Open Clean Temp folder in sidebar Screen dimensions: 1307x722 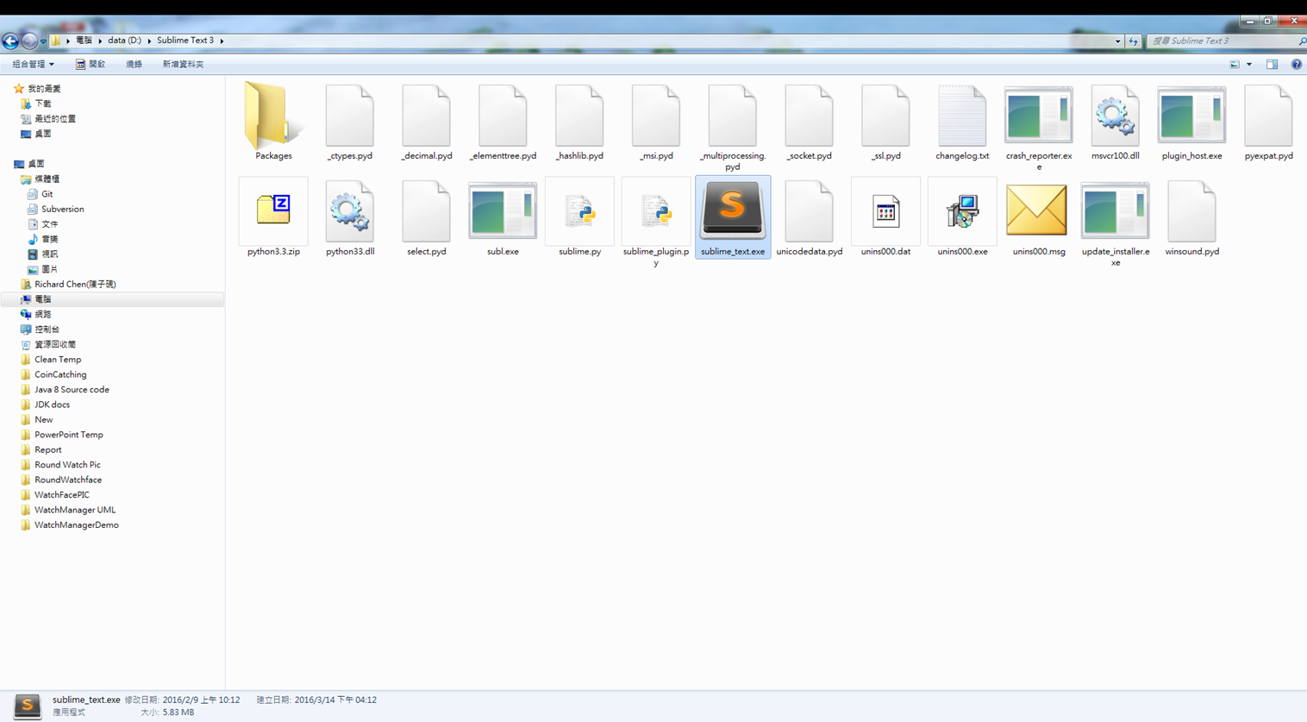[x=57, y=360]
